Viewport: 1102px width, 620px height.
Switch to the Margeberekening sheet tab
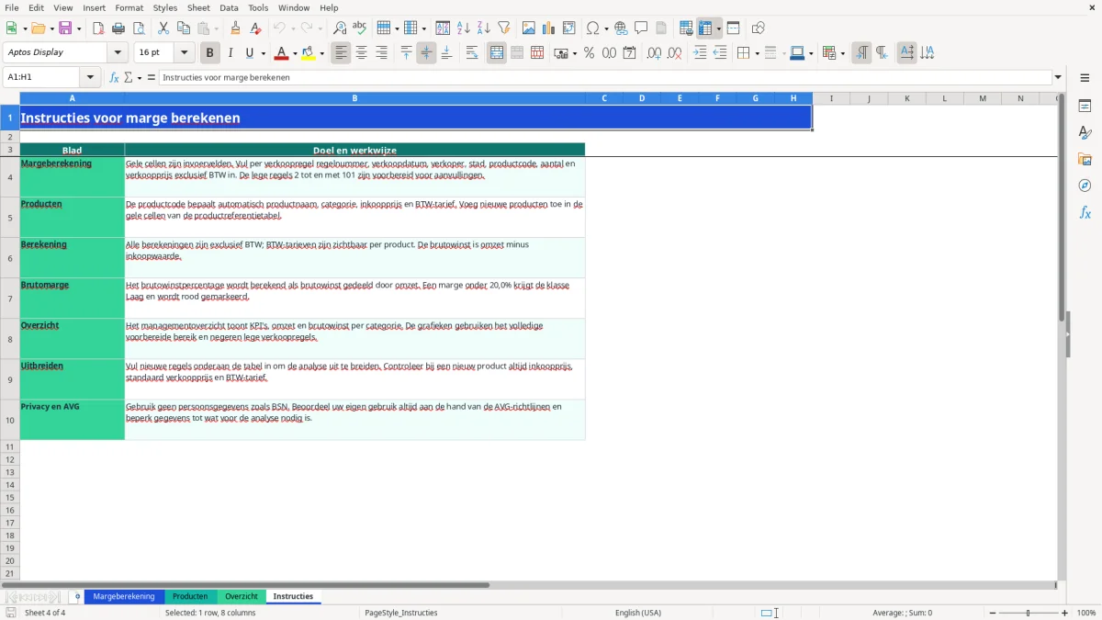(x=124, y=597)
